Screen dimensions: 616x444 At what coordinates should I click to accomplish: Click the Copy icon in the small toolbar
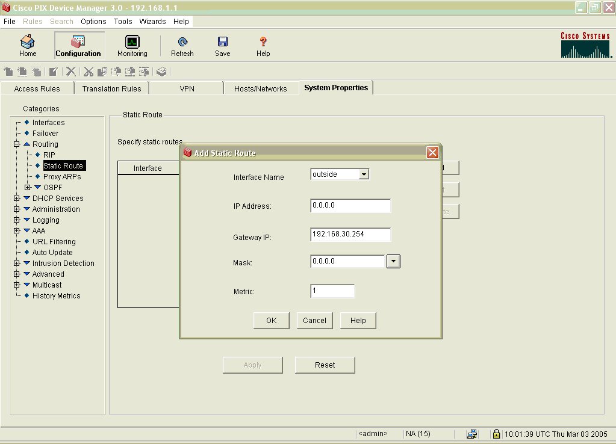(102, 72)
